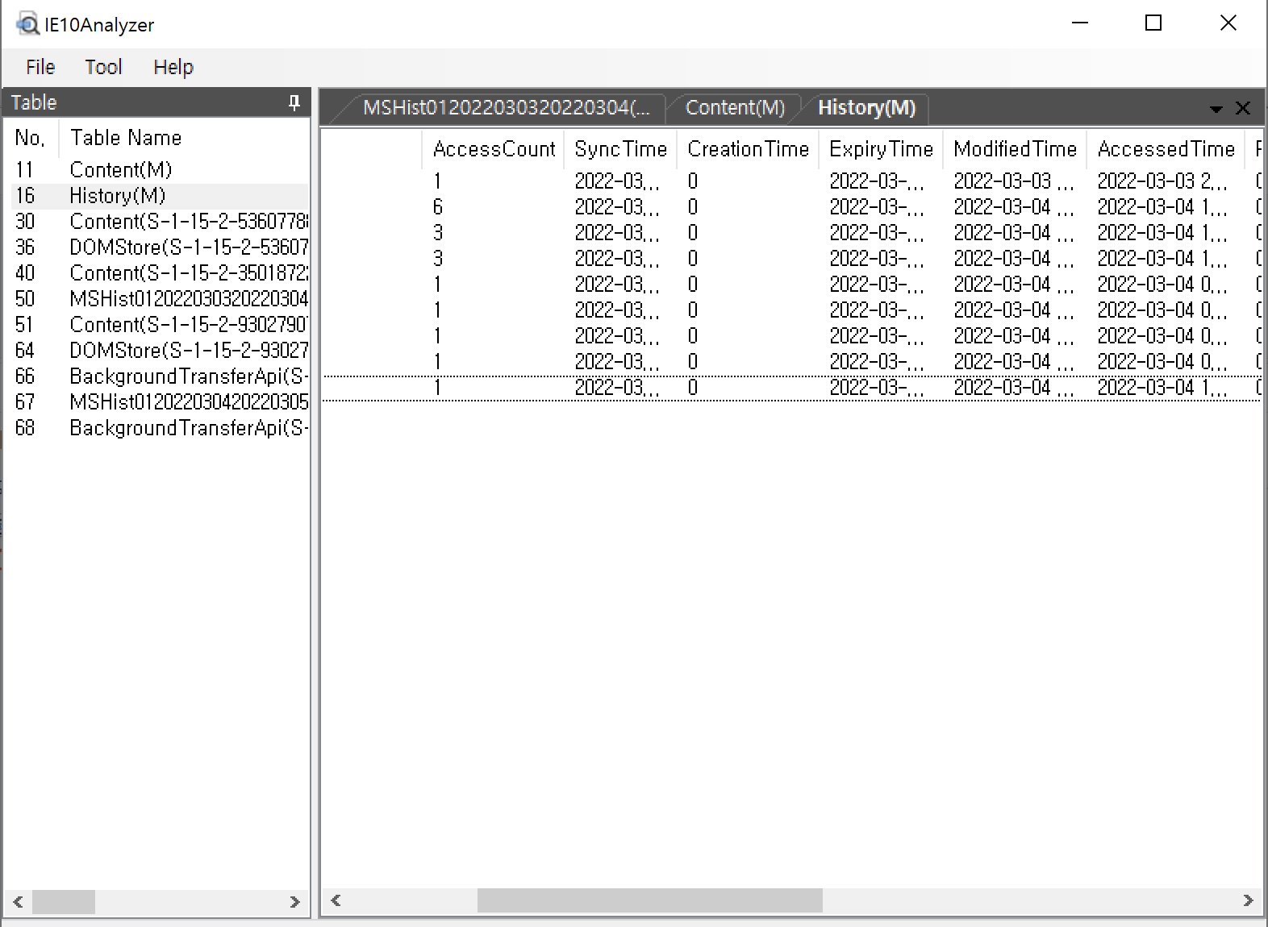1268x927 pixels.
Task: Open the tab list dropdown arrow
Action: pos(1216,109)
